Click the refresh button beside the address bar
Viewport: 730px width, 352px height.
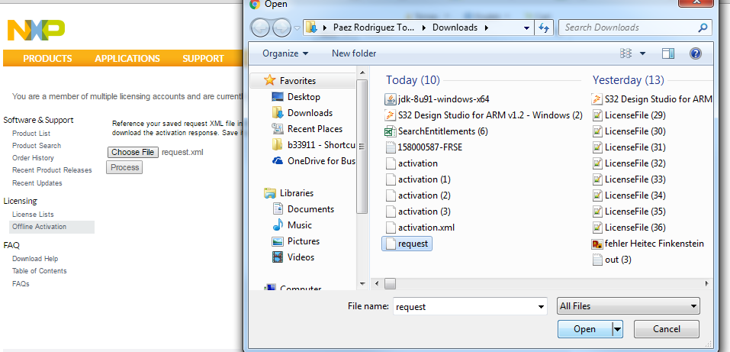[543, 27]
